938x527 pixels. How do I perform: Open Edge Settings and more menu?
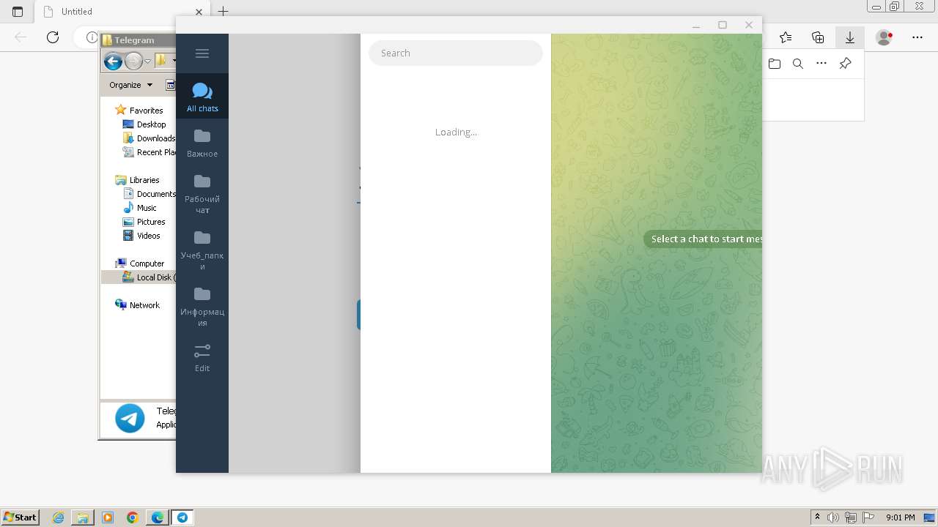pyautogui.click(x=917, y=37)
